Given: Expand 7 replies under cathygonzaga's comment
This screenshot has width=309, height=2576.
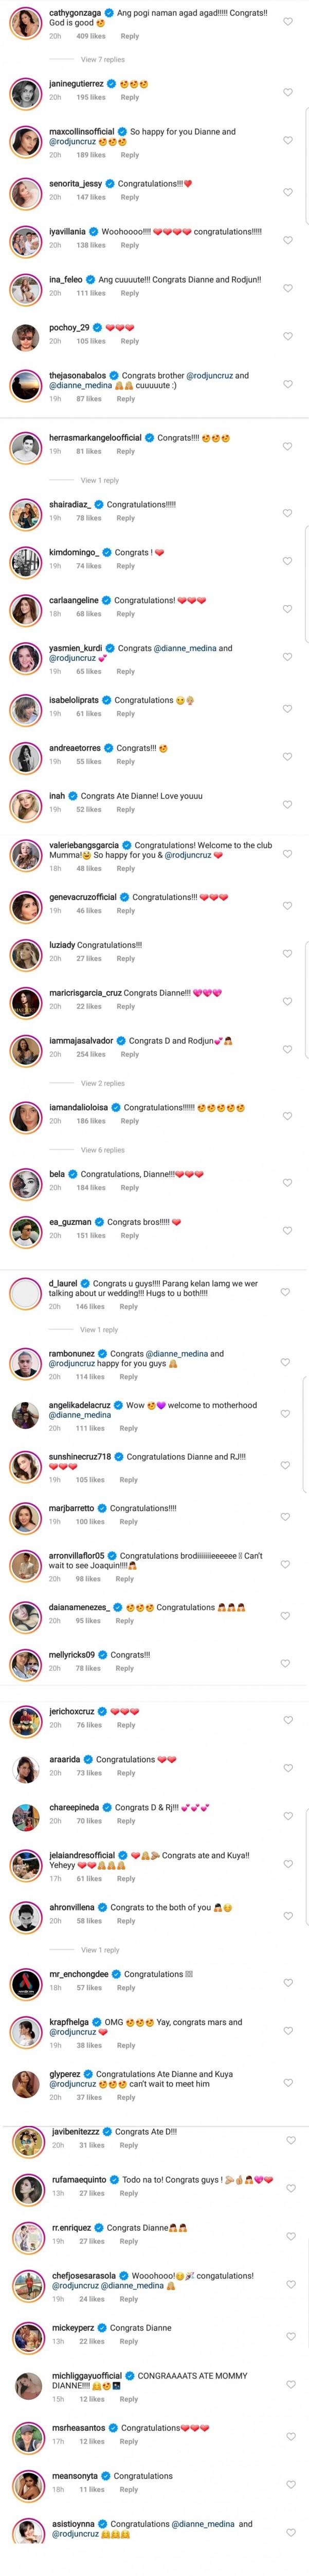Looking at the screenshot, I should click(103, 60).
